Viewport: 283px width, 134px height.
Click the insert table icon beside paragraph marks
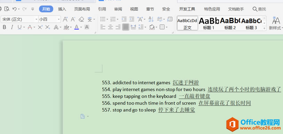(170, 19)
